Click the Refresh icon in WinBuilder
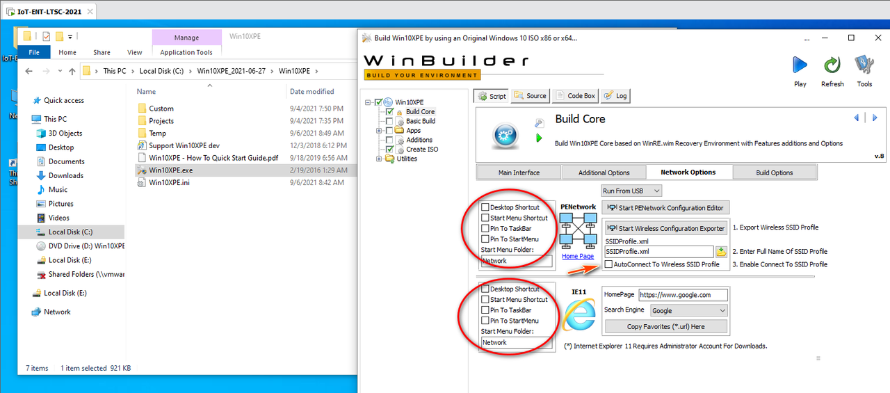This screenshot has width=890, height=393. [832, 65]
